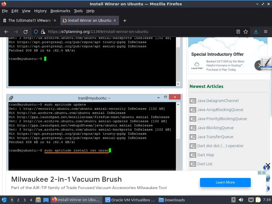Open a new tab
Viewport: 272px width, 204px height.
tap(125, 21)
